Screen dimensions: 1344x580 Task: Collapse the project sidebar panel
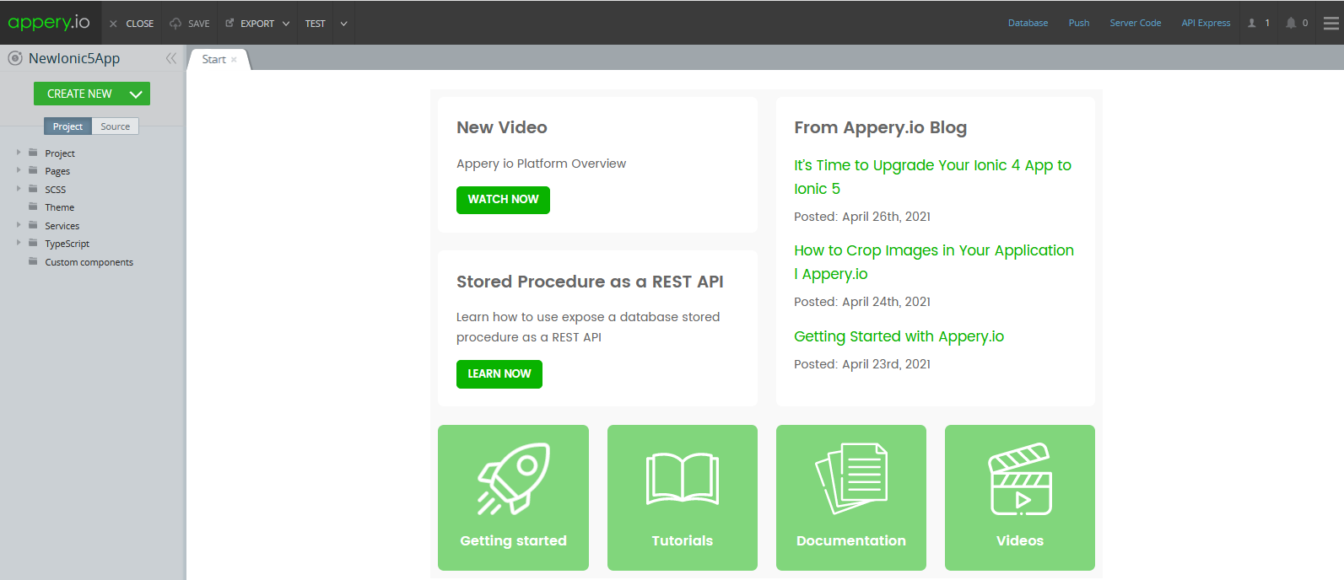[x=171, y=58]
